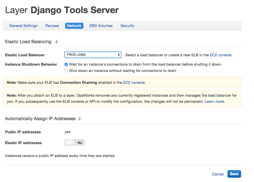The image size is (254, 182).
Task: Toggle Elastic IP addresses switch
Action: point(75,143)
